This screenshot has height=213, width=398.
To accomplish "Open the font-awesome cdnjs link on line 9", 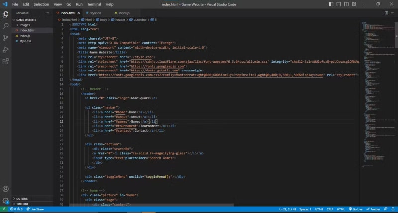I will tap(199, 61).
